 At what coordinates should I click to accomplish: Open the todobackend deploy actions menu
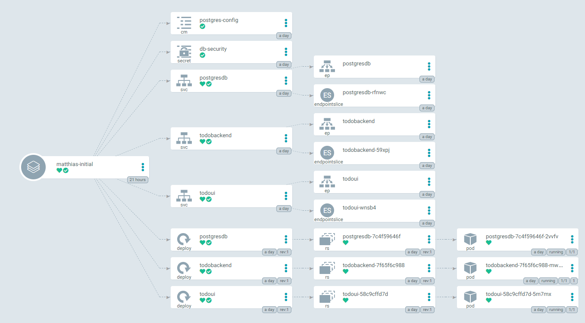click(x=286, y=268)
